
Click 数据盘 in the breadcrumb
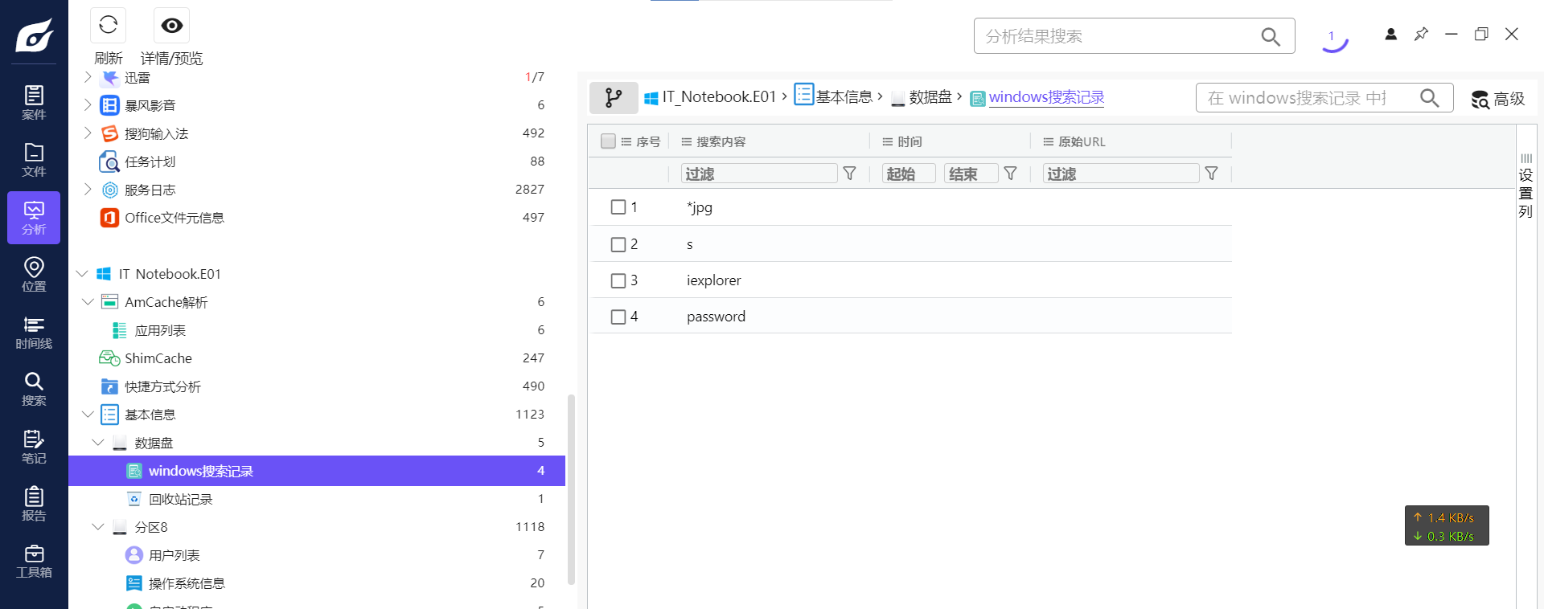tap(922, 97)
